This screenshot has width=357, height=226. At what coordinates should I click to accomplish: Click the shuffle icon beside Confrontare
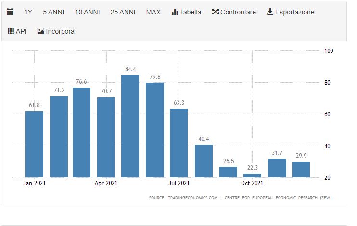215,12
